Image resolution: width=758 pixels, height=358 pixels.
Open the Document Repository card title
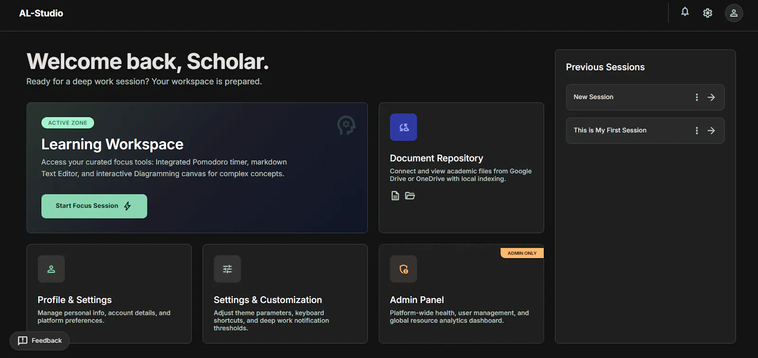(436, 158)
